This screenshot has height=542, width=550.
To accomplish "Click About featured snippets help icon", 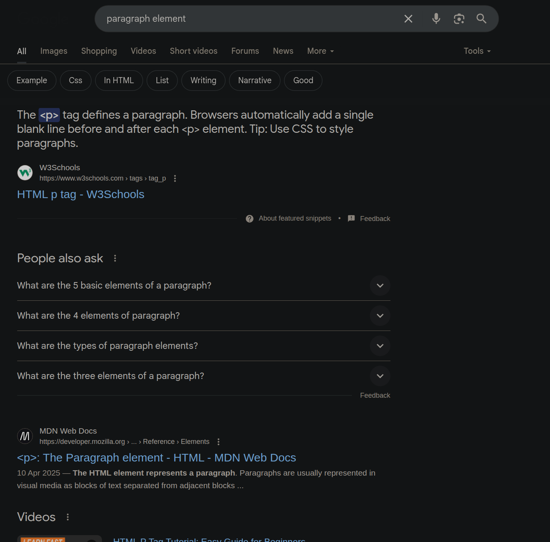I will pyautogui.click(x=250, y=219).
